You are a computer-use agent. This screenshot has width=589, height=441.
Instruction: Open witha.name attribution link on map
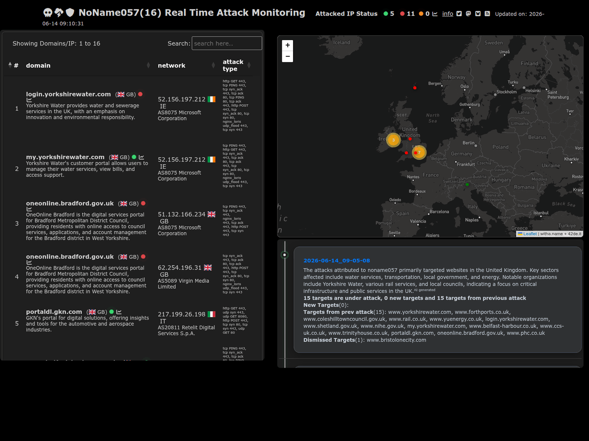coord(552,234)
